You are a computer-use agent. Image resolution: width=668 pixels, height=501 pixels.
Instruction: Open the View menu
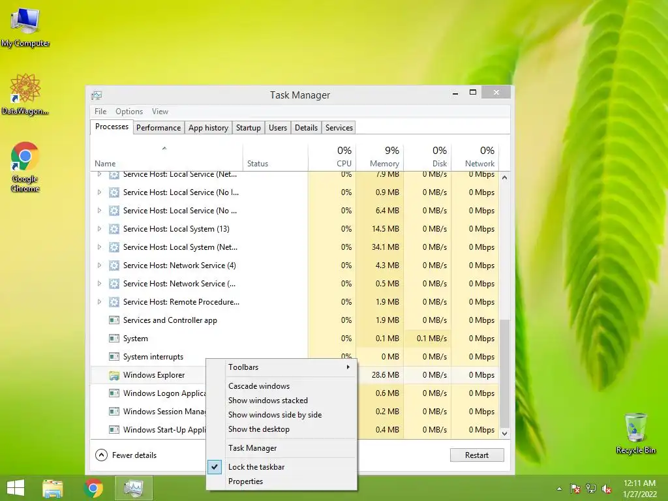coord(160,111)
